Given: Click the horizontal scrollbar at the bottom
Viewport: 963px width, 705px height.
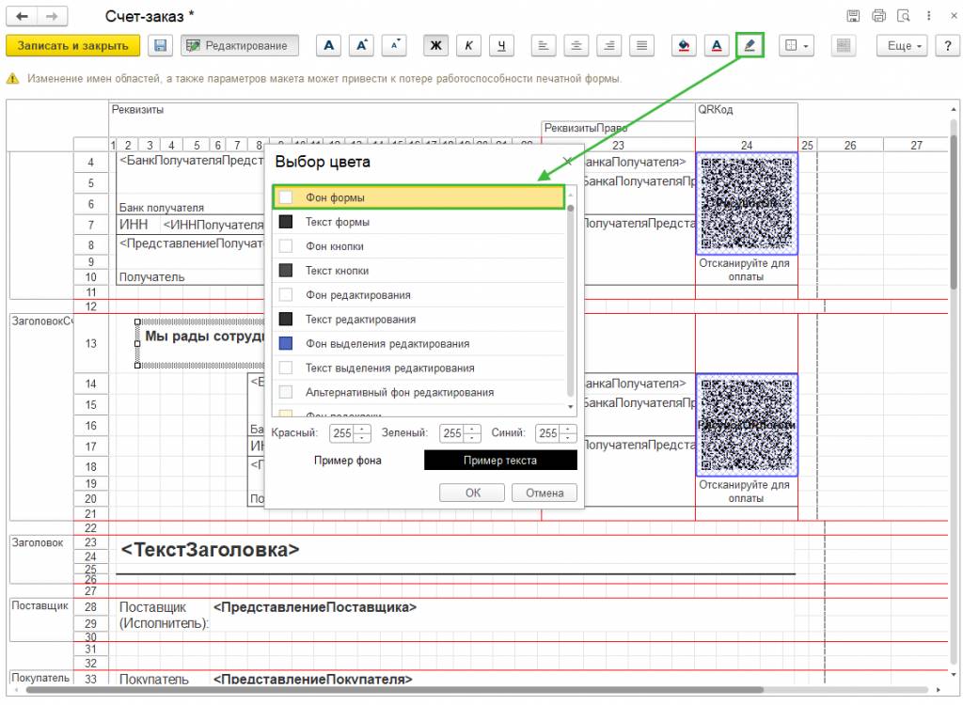Looking at the screenshot, I should (393, 690).
